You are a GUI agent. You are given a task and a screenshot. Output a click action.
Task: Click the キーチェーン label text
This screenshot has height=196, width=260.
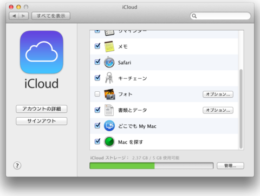point(133,78)
